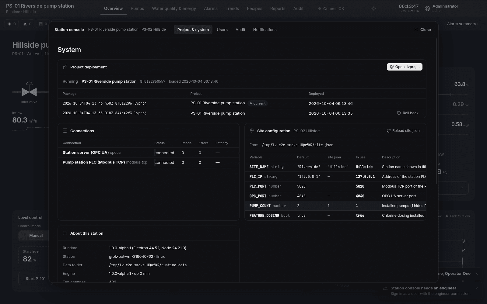Viewport: 487px width, 304px height.
Task: Open the chevron arrow on right-side card
Action: [x=462, y=188]
